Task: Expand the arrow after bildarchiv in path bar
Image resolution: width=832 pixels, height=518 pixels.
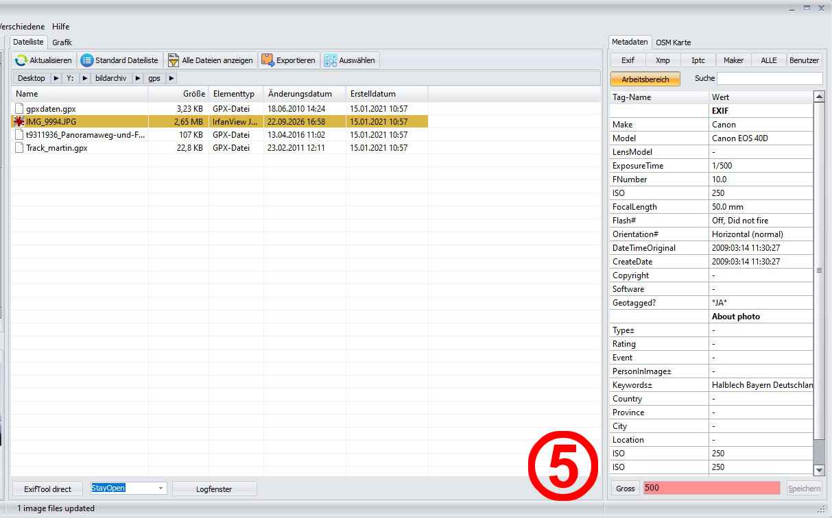Action: 138,78
